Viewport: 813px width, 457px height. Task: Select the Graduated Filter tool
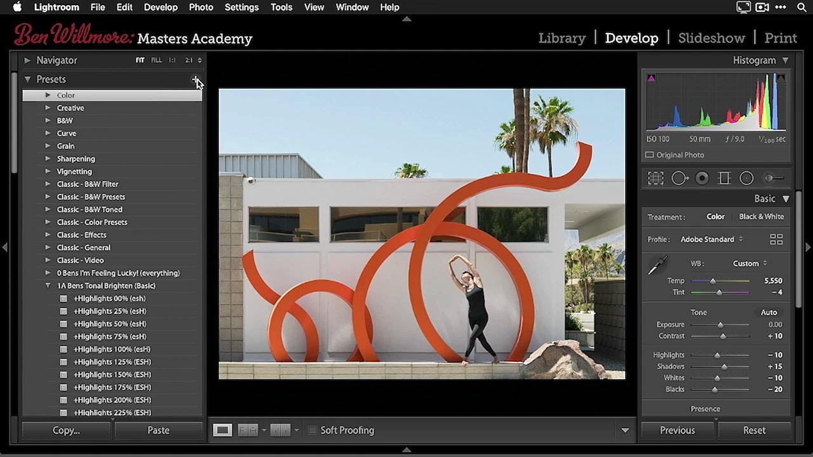click(724, 178)
